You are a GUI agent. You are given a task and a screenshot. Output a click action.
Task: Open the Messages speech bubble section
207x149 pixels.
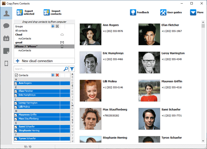coord(6,26)
